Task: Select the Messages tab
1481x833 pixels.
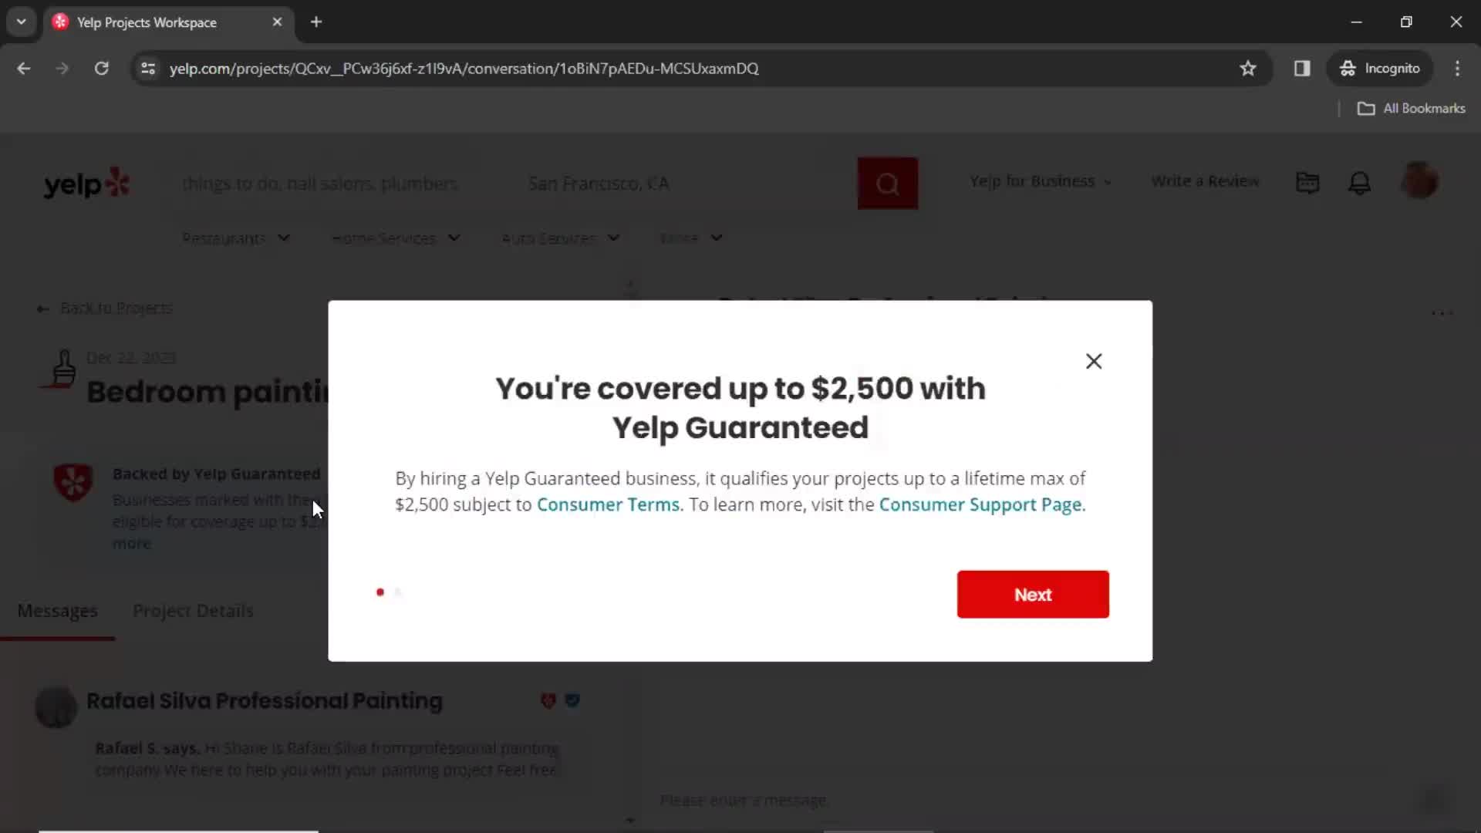Action: (58, 610)
